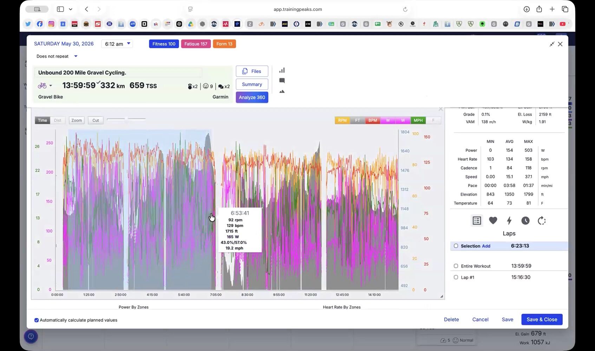Show the cadence circular arrow icon
This screenshot has height=351, width=595.
542,221
